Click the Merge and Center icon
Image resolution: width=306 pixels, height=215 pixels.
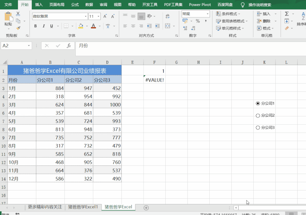point(168,26)
